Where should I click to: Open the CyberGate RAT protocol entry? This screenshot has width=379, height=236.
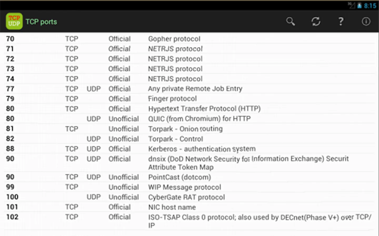186,197
